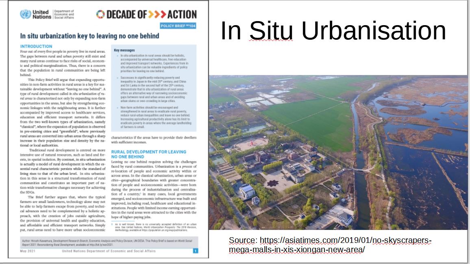
Task: Click the blue page number 1 box
Action: [x=196, y=251]
